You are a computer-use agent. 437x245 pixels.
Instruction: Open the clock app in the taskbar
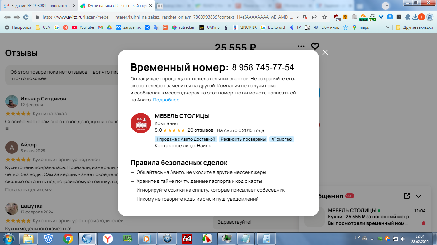167,239
